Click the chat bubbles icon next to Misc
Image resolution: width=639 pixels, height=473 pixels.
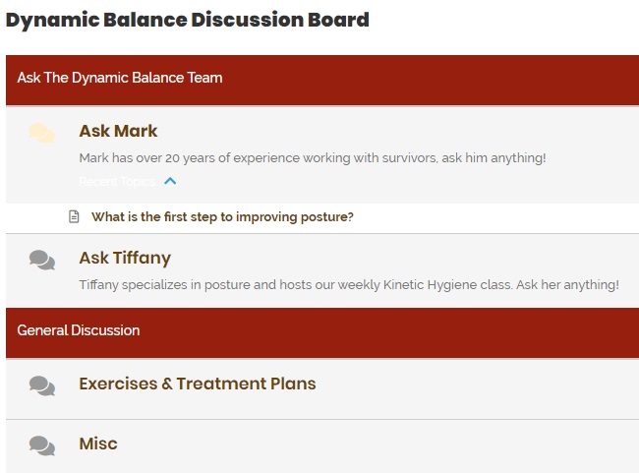click(x=42, y=445)
